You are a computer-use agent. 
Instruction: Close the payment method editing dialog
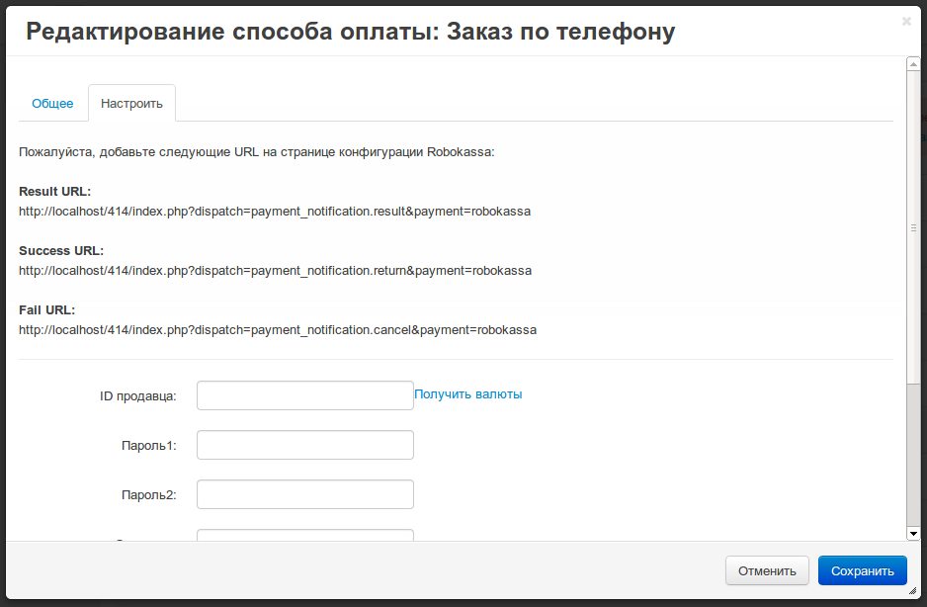[906, 21]
